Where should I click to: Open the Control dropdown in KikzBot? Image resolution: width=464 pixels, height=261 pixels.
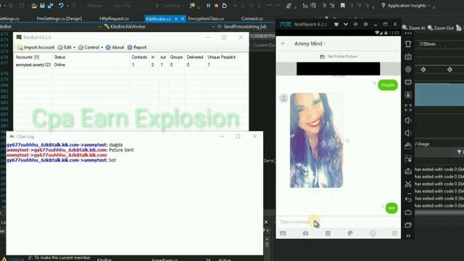click(90, 47)
